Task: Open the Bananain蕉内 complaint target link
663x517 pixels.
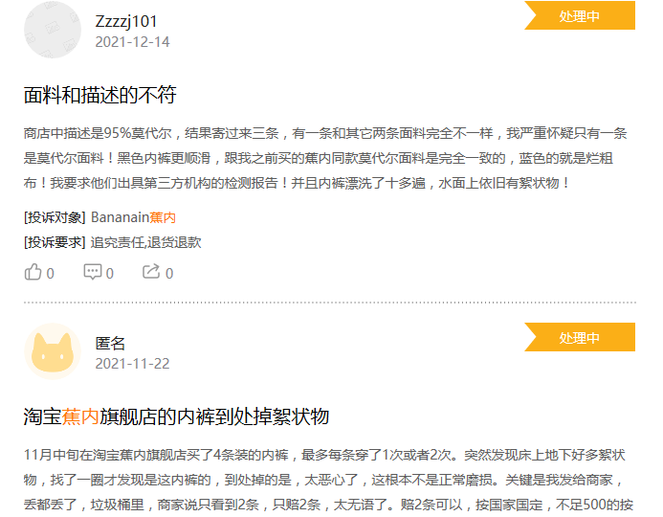Action: point(133,217)
